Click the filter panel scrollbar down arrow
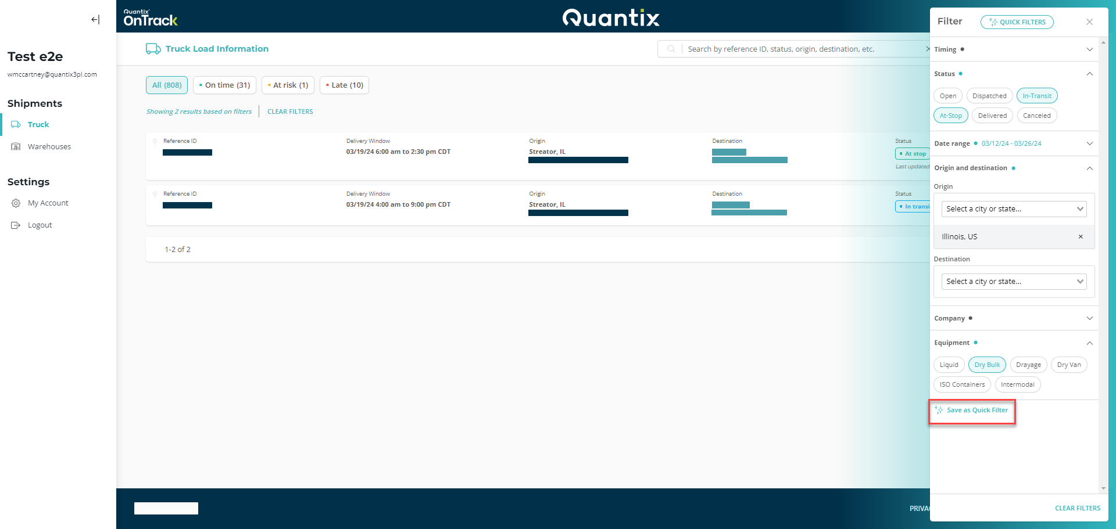Screen dimensions: 1116x529 [x=1103, y=488]
